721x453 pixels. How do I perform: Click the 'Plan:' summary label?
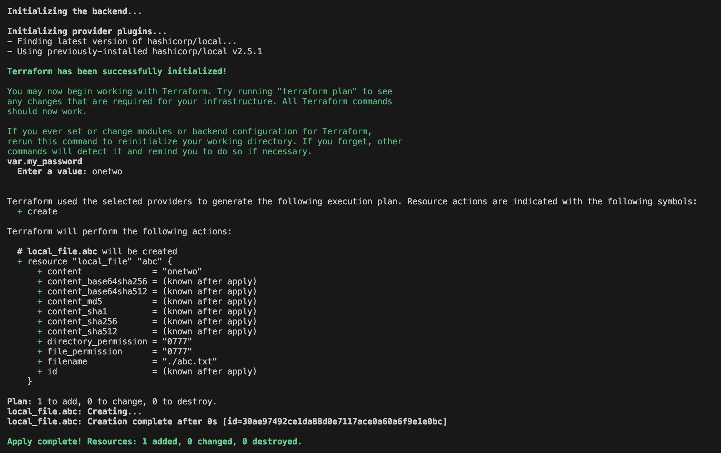19,402
